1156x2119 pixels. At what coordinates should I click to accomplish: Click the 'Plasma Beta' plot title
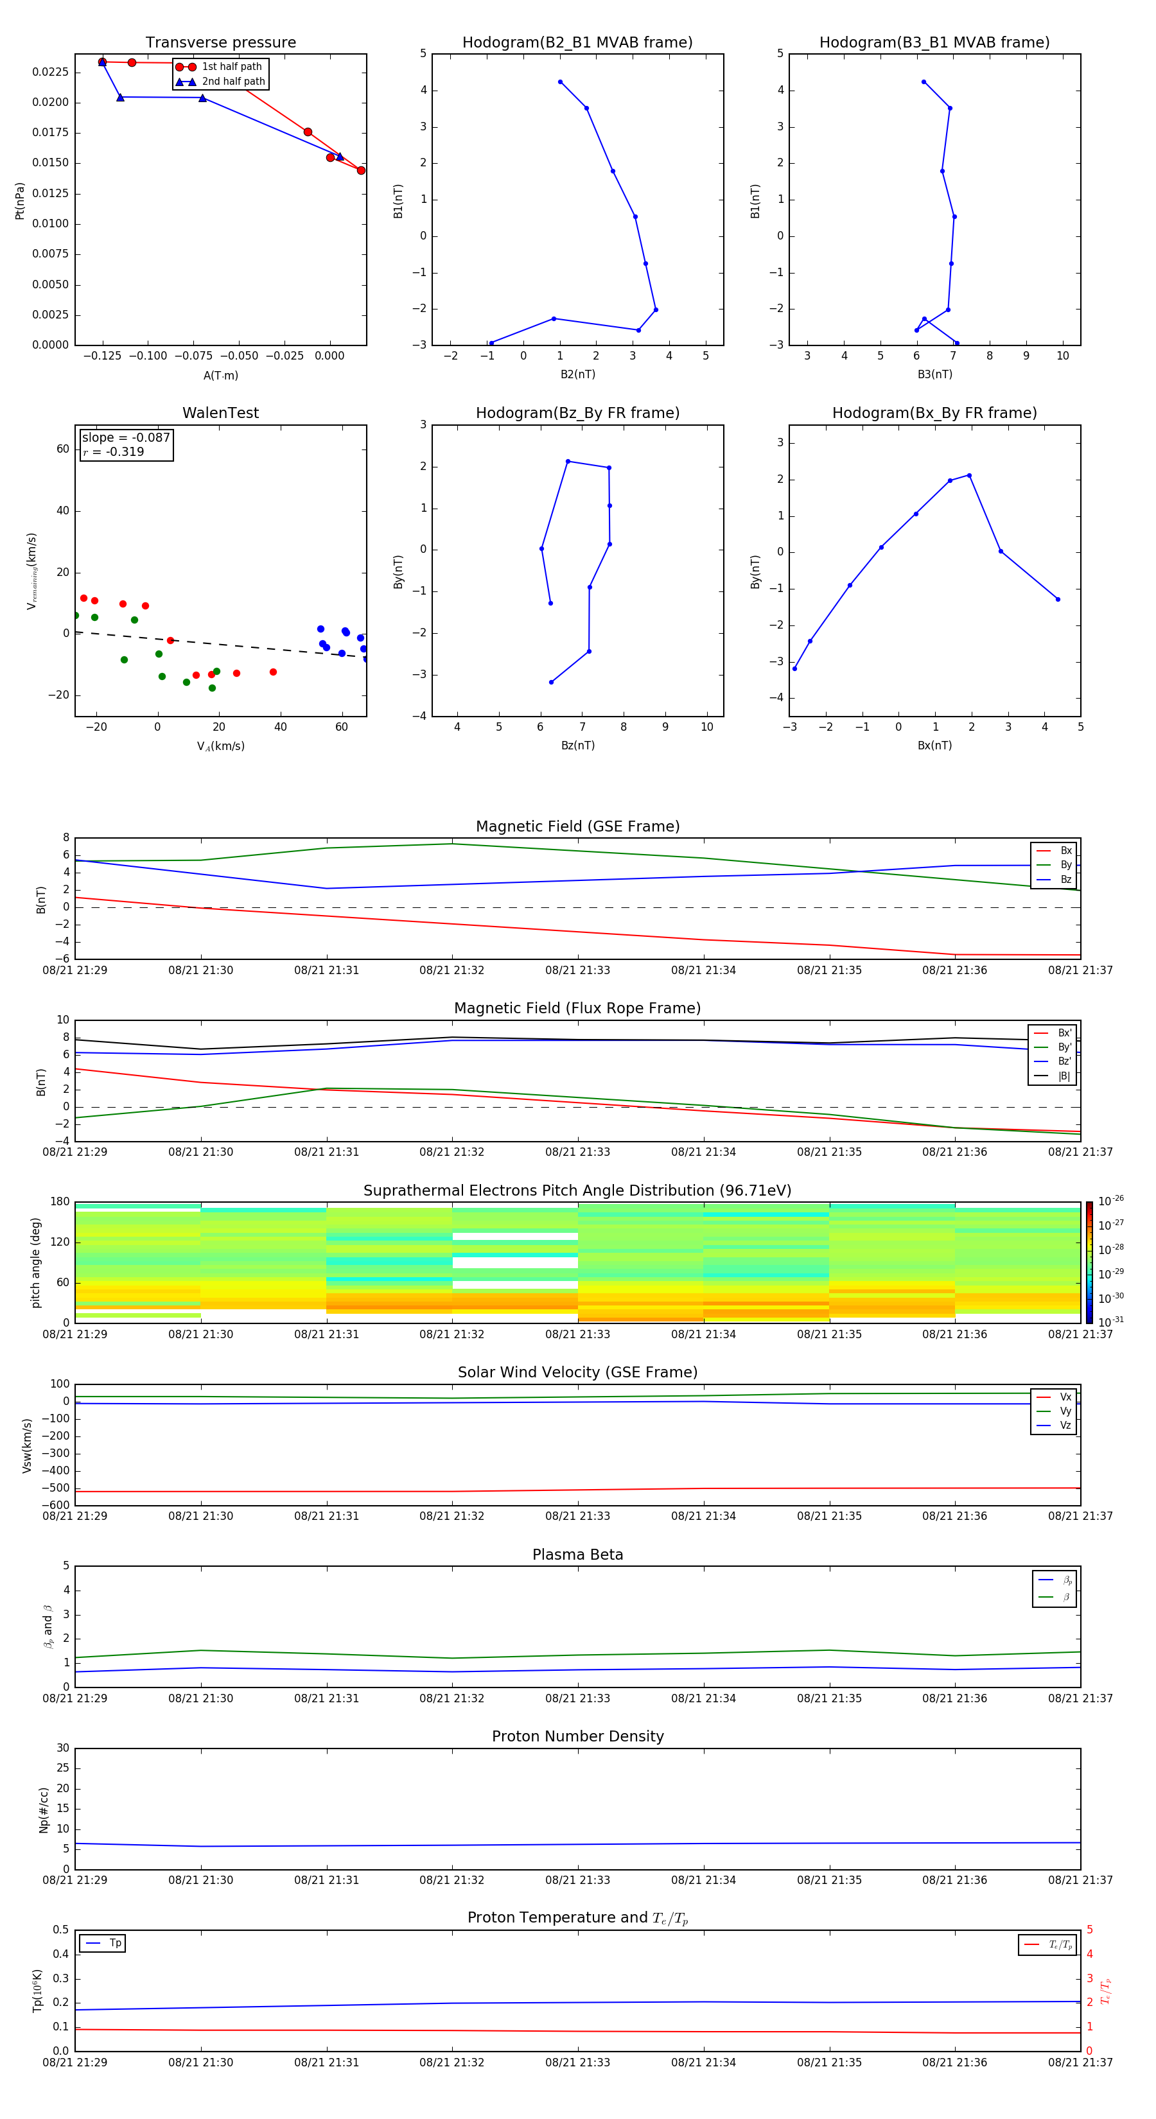click(x=577, y=1555)
